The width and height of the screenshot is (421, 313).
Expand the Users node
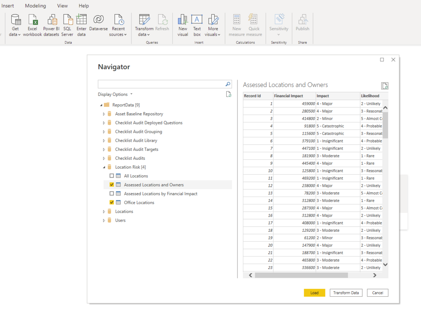pos(104,220)
